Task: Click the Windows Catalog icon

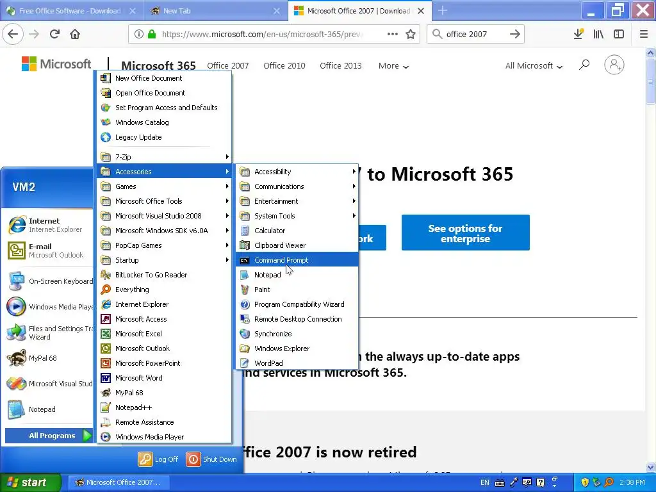Action: 106,122
